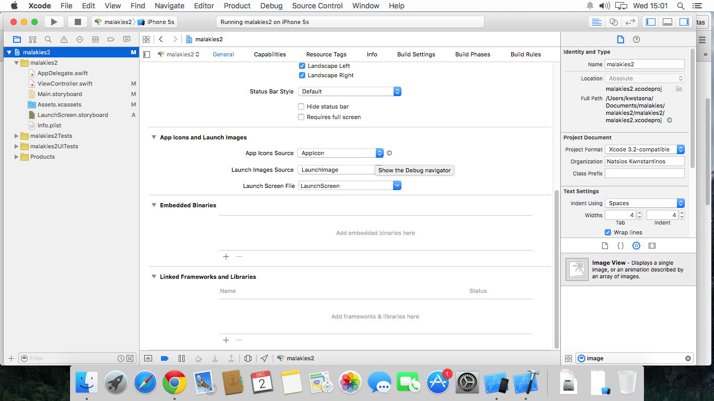Show the Symbol navigator
Screen dimensions: 714x401
coord(32,39)
